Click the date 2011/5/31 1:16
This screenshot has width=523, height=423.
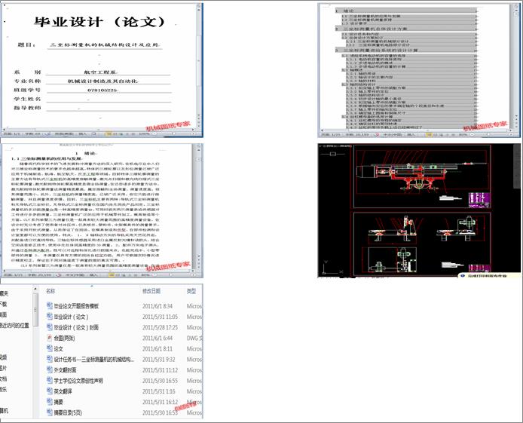(158, 391)
